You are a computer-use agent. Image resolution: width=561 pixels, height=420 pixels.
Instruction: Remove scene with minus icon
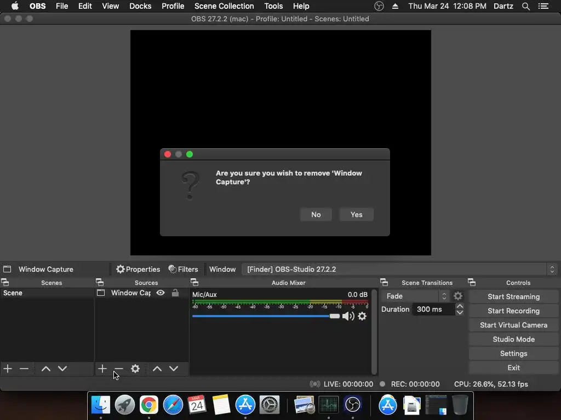tap(24, 369)
